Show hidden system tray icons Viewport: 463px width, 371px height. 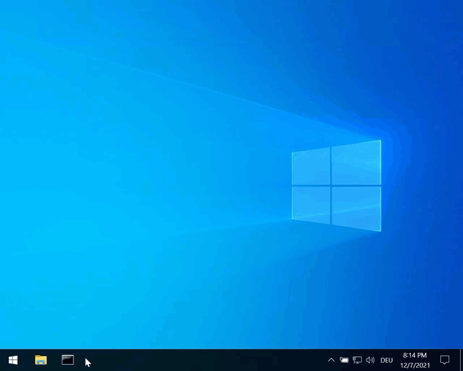point(331,360)
